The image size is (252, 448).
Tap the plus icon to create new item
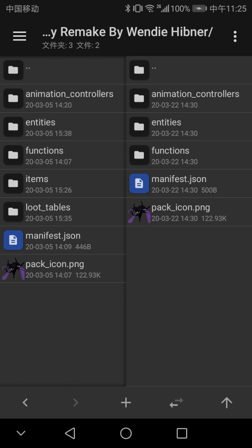click(x=126, y=403)
